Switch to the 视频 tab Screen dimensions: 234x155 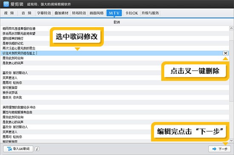9,13
